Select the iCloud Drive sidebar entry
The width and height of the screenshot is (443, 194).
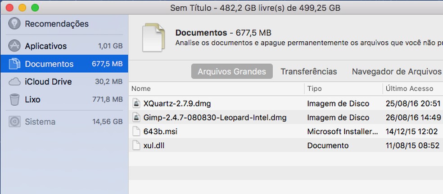point(48,82)
